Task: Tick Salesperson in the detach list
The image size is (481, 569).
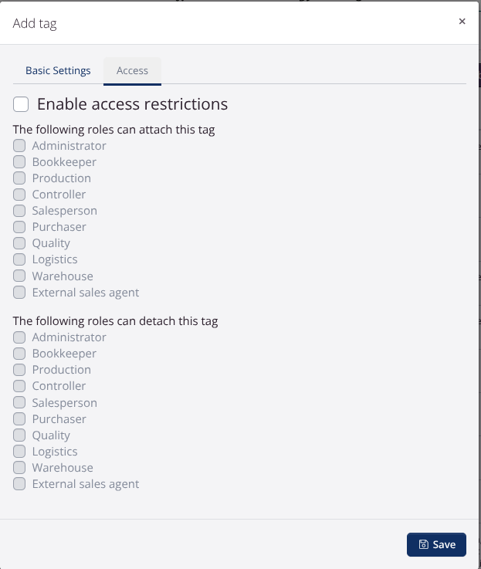Action: pyautogui.click(x=19, y=402)
